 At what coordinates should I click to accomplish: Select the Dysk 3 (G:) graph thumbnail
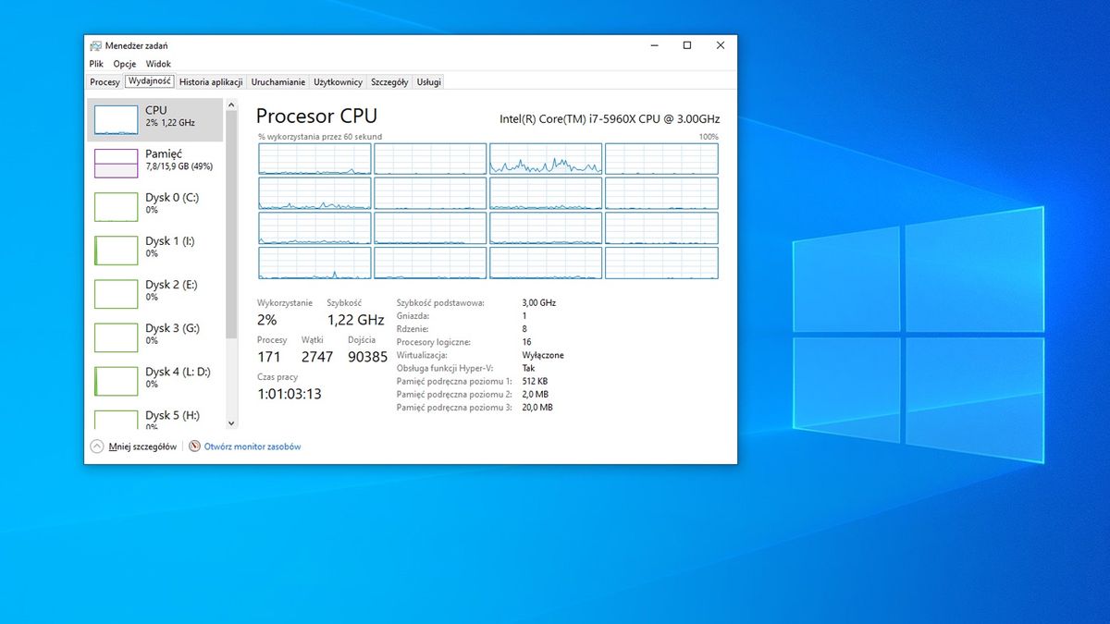pyautogui.click(x=116, y=336)
